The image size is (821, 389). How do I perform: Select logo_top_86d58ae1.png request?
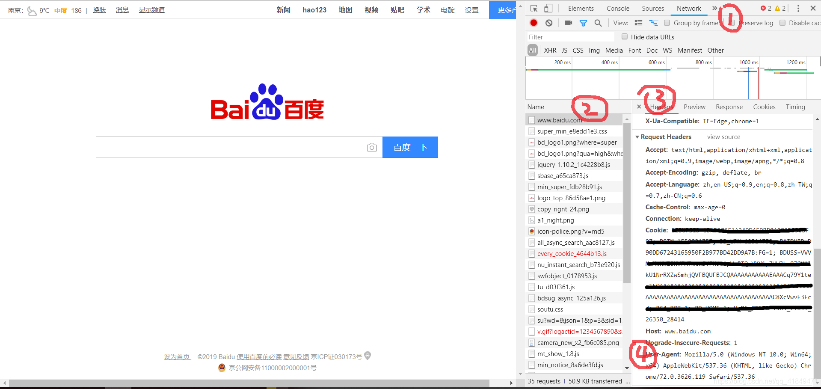click(x=574, y=198)
